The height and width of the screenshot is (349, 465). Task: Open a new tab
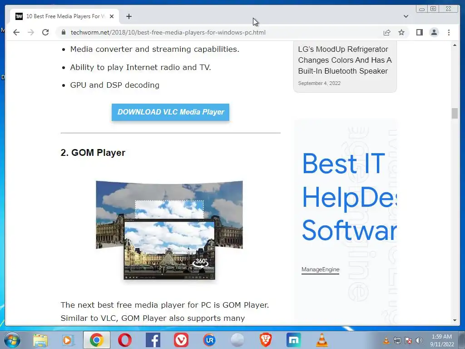coord(129,16)
